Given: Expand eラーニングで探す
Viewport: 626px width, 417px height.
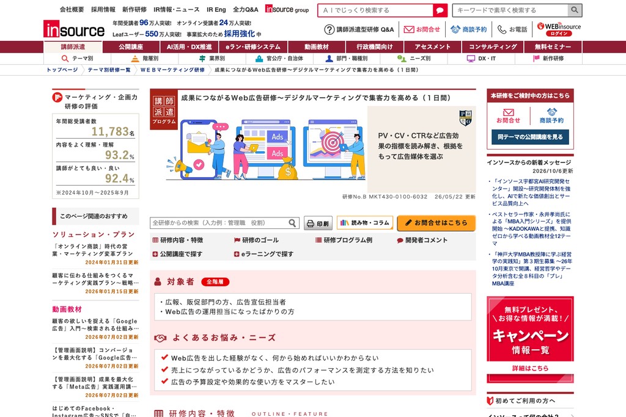Looking at the screenshot, I should coord(263,254).
